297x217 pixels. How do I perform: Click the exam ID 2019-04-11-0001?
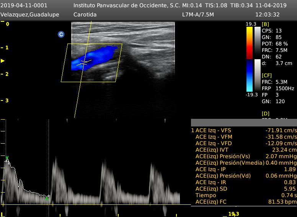click(24, 5)
